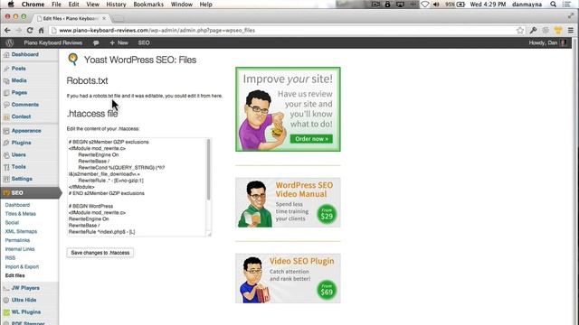This screenshot has width=579, height=325.
Task: Open Permalinks submenu item
Action: click(17, 240)
